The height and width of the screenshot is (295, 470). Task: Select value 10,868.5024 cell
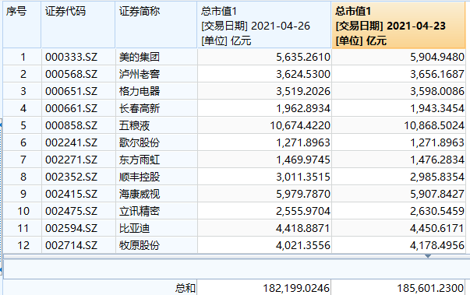point(398,125)
